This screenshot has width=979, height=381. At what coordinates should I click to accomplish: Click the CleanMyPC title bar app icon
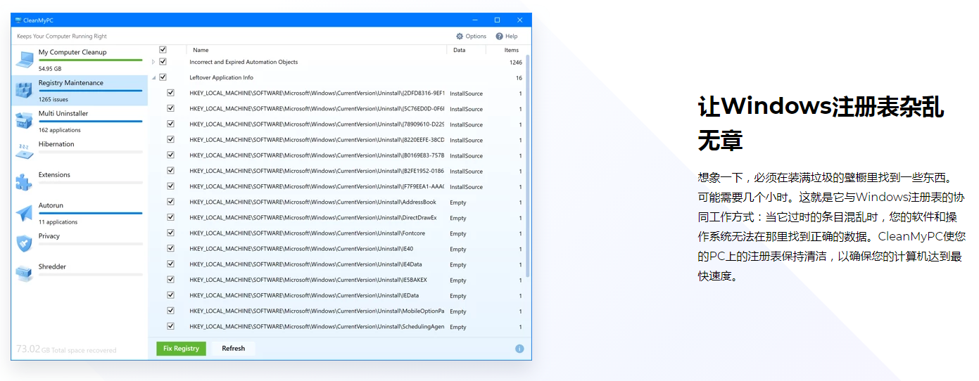tap(18, 20)
